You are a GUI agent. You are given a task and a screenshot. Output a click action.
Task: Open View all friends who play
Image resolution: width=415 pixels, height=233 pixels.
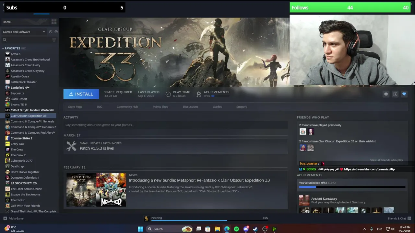[x=386, y=160]
